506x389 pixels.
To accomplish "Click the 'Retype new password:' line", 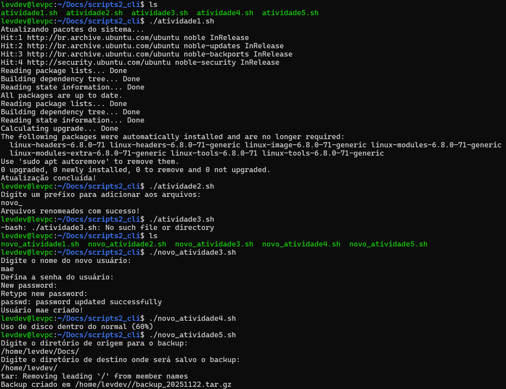I will (x=44, y=294).
